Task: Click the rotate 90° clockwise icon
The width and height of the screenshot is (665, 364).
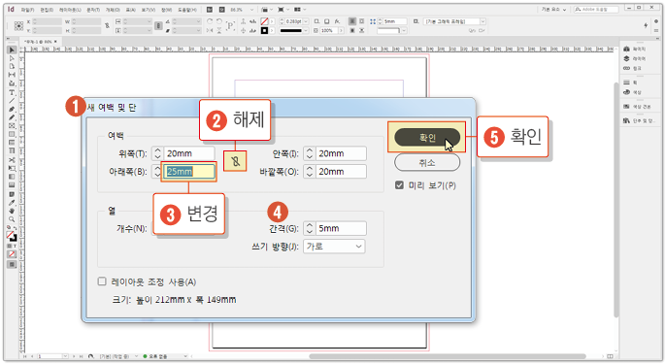Action: point(210,21)
